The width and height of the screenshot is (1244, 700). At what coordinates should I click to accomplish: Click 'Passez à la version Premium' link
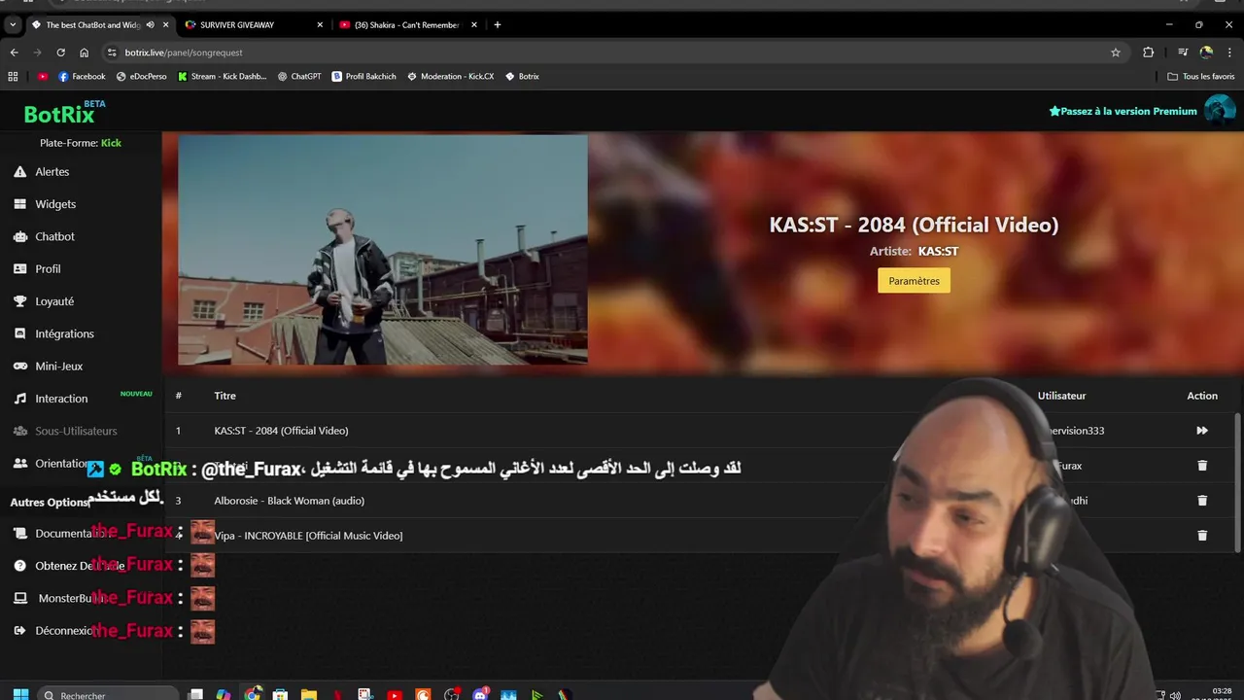[1123, 111]
